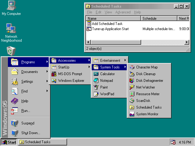Expand the Accessories submenu arrow
The height and width of the screenshot is (146, 195).
(x=89, y=60)
